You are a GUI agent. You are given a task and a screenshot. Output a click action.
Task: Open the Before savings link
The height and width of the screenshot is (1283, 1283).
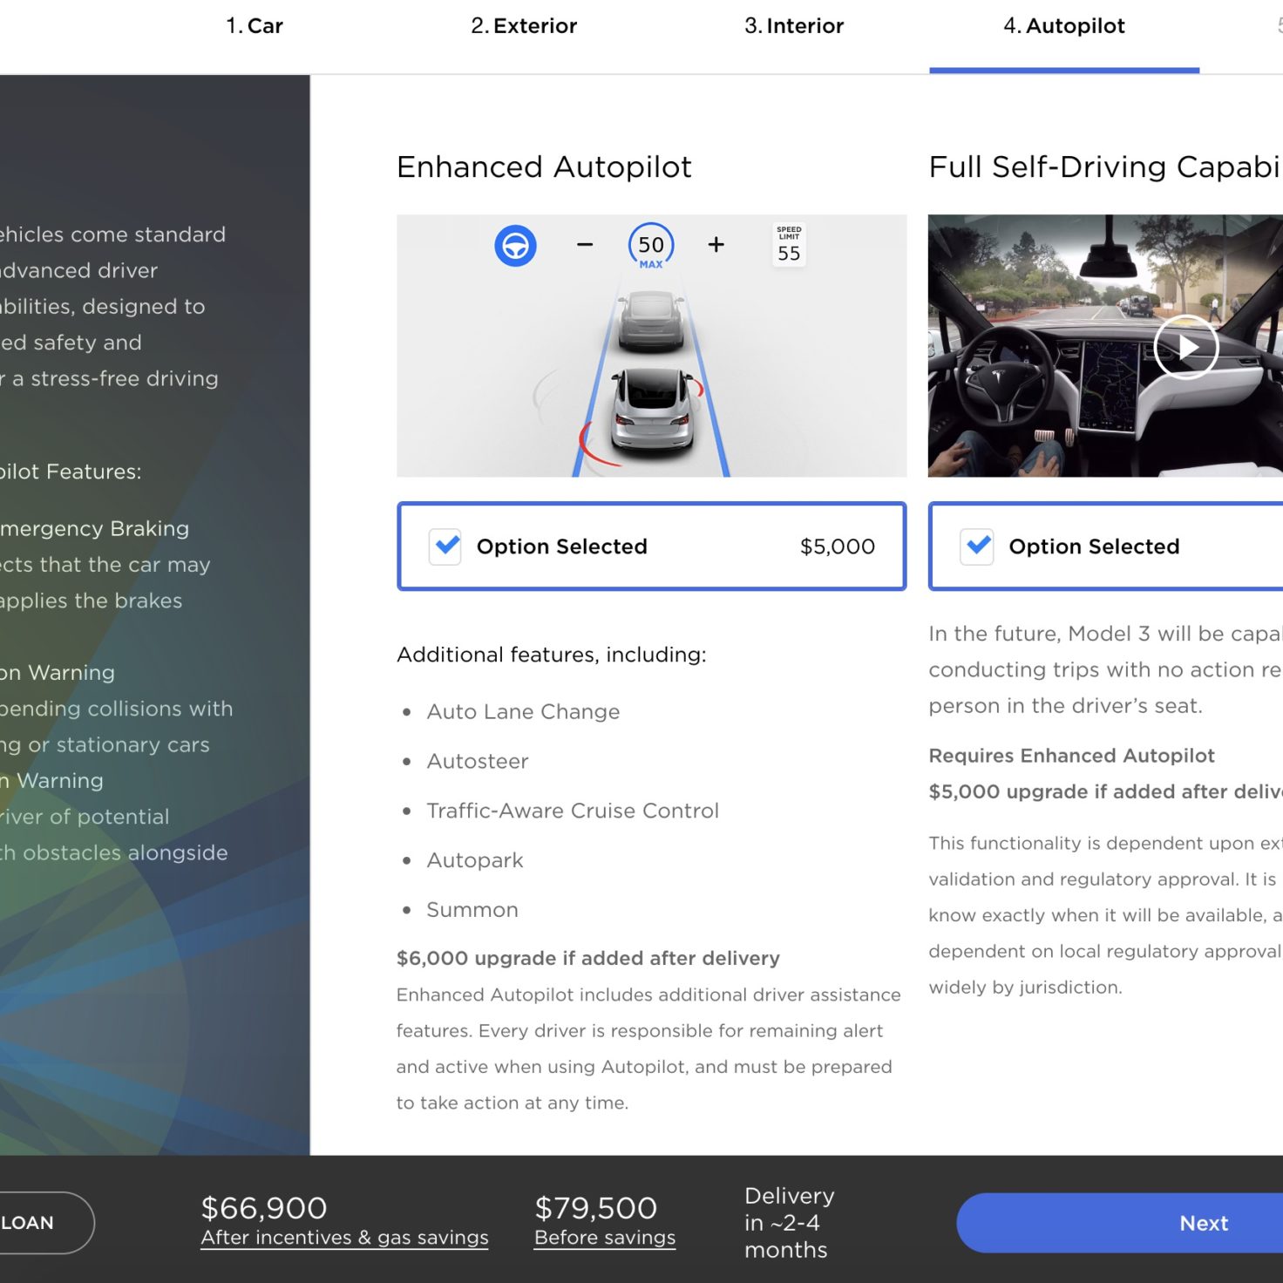click(605, 1238)
